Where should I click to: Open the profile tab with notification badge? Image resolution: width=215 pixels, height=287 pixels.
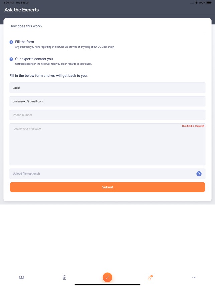click(150, 277)
